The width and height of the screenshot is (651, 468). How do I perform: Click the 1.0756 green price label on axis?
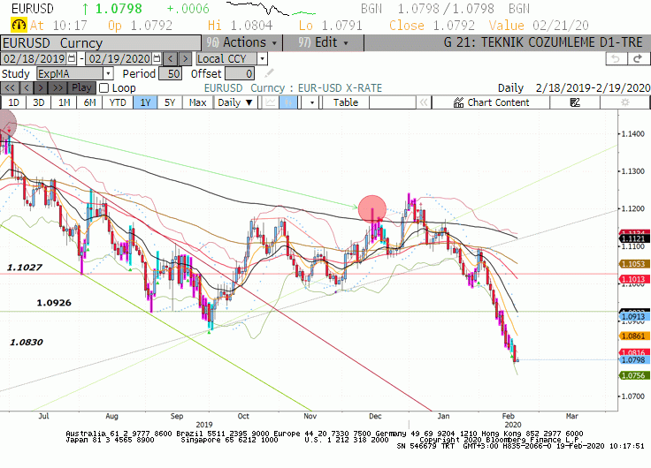tap(633, 375)
